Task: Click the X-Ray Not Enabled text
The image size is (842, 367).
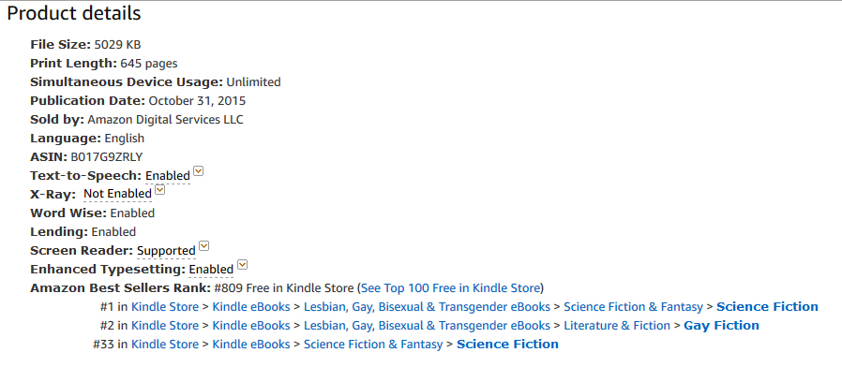Action: pos(117,194)
